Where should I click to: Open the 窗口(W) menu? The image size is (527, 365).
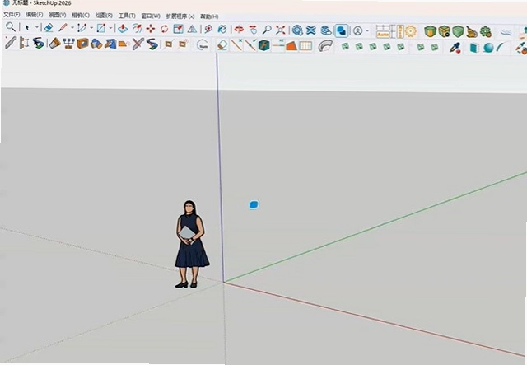tap(151, 16)
